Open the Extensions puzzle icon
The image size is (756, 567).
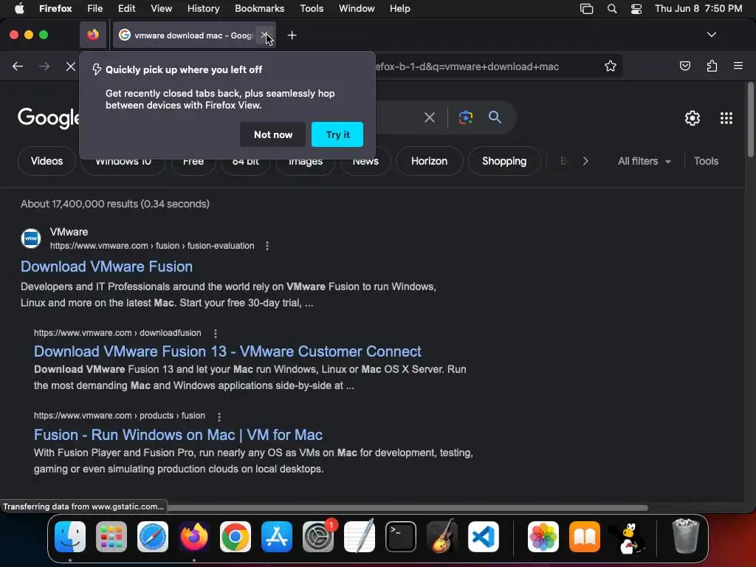pos(712,66)
